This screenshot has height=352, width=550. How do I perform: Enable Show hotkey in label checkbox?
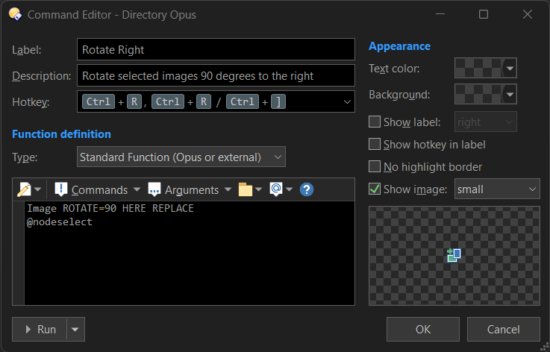click(375, 144)
